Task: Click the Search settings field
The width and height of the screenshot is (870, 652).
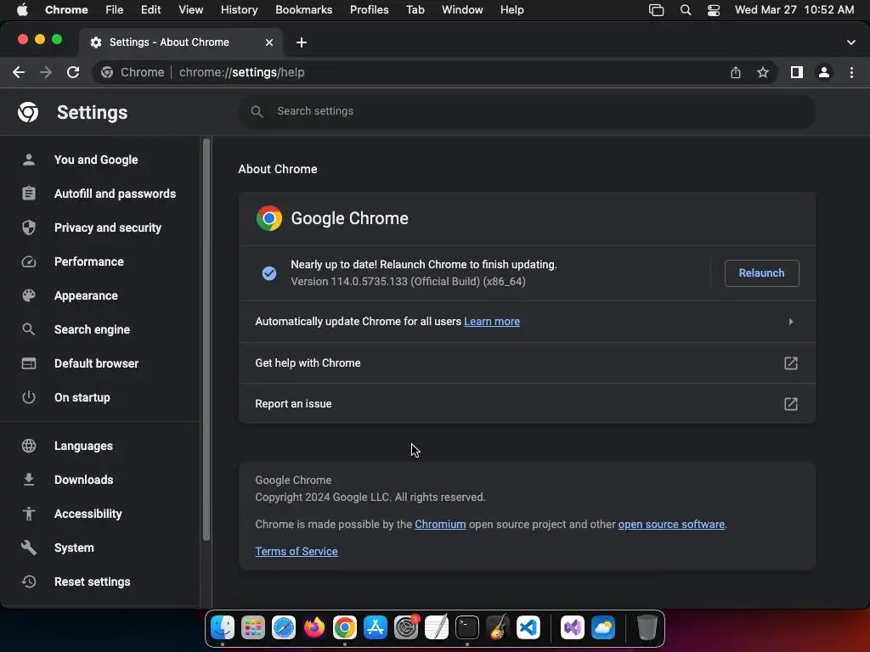Action: [527, 111]
